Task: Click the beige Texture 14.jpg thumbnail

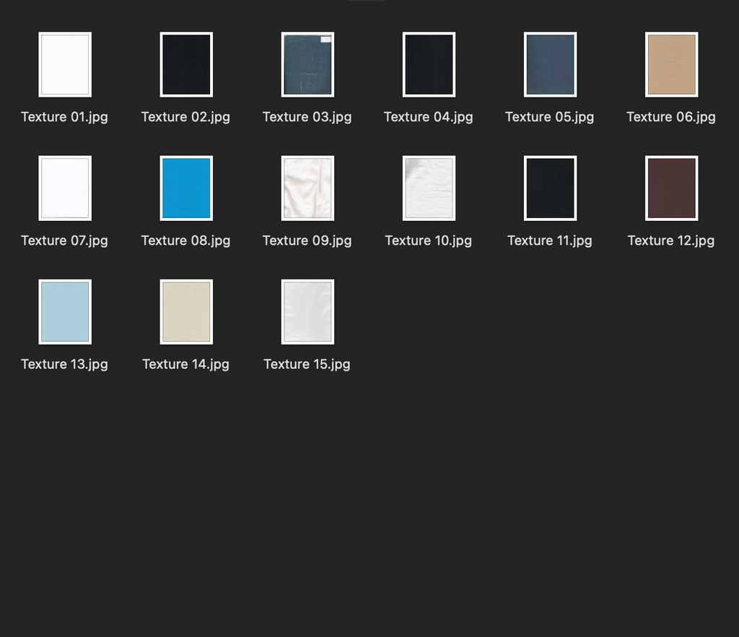Action: click(186, 312)
